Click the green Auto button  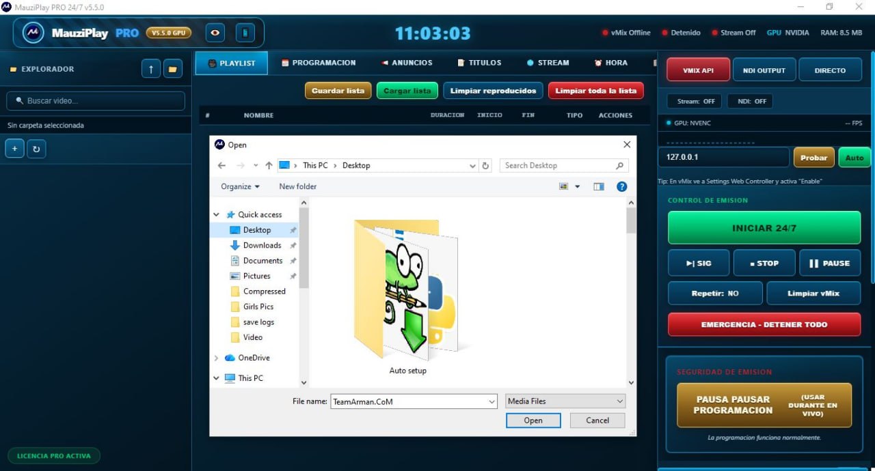point(854,157)
